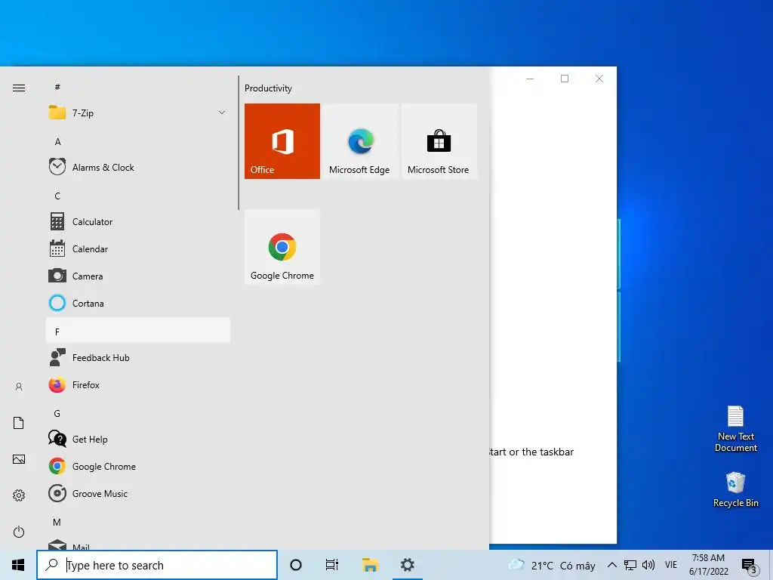Minimize the Settings window

[530, 79]
